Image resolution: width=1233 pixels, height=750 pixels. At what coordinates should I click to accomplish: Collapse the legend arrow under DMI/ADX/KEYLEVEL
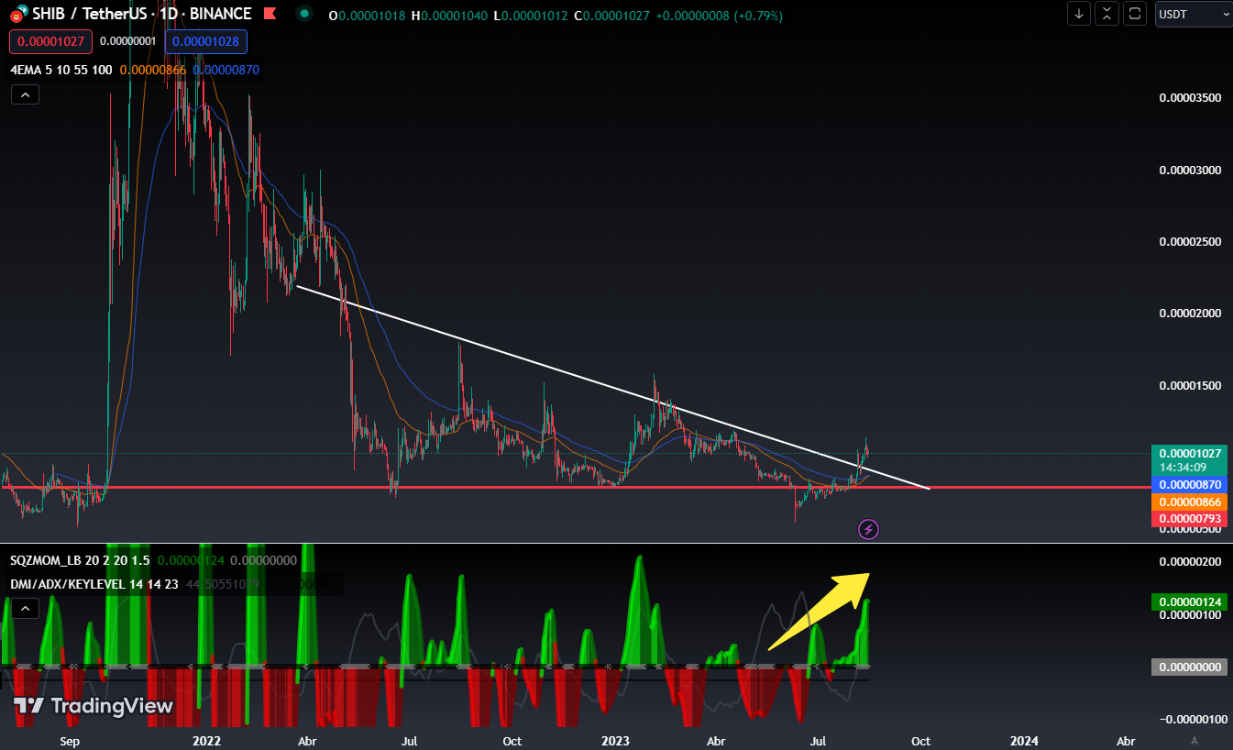[25, 607]
